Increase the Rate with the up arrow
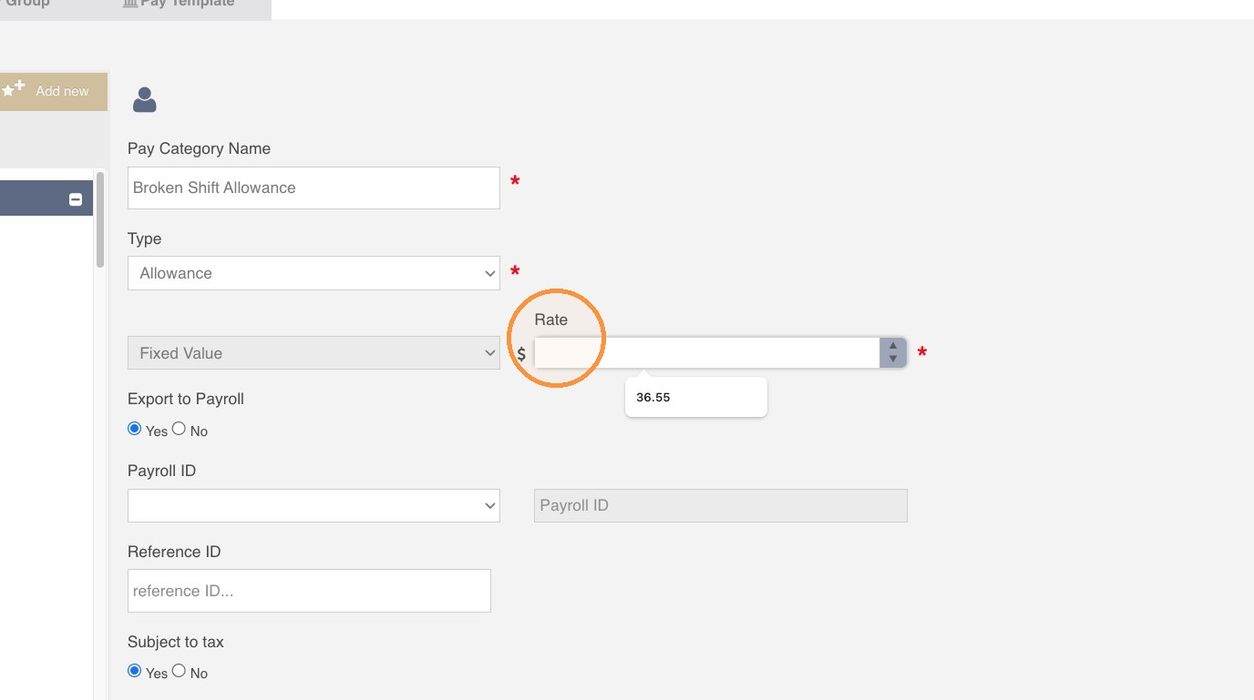The height and width of the screenshot is (700, 1254). point(893,345)
